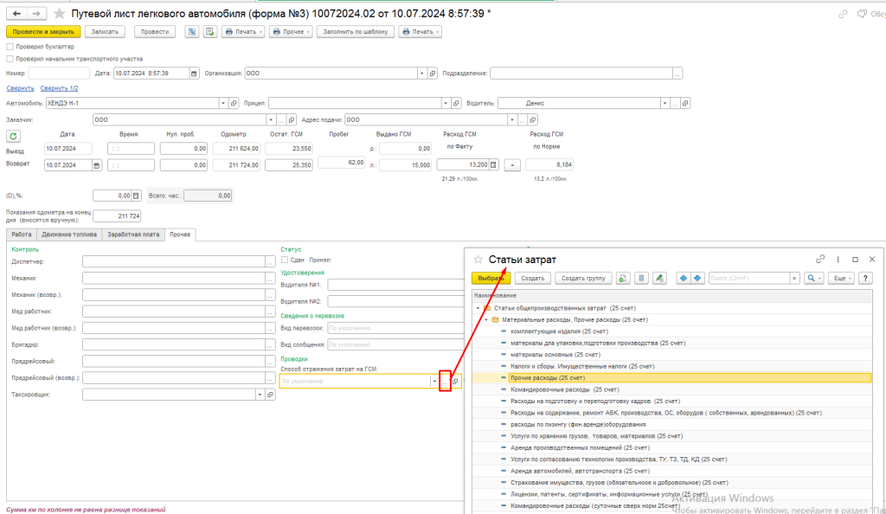The height and width of the screenshot is (514, 886).
Task: Open the calendar picker for the Дата field
Action: click(195, 74)
